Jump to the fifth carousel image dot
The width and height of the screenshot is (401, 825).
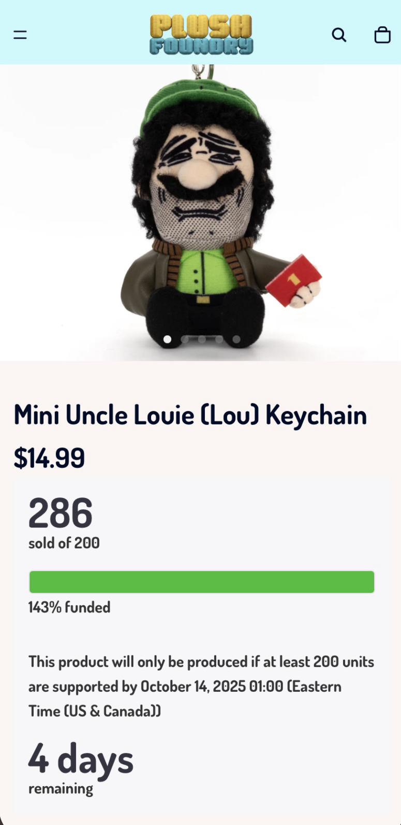click(236, 339)
